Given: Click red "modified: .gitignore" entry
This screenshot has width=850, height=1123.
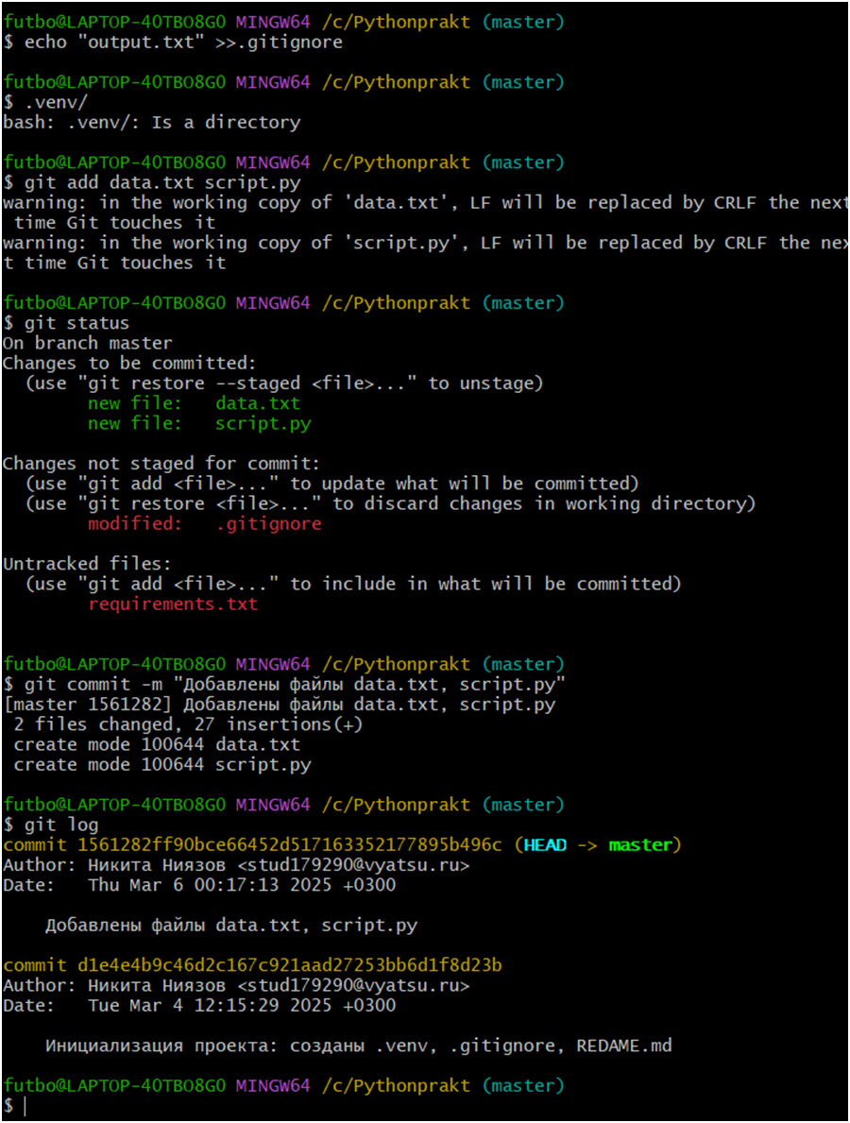Looking at the screenshot, I should pos(205,523).
